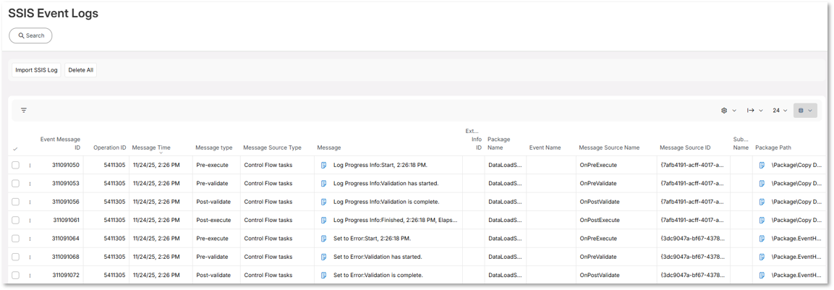Open package path document icon in row 311091053

tap(762, 184)
